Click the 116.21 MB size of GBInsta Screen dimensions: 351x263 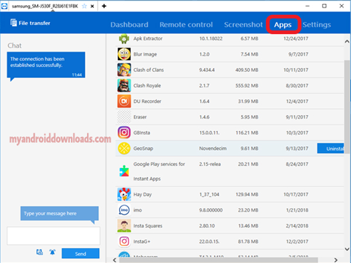point(247,133)
